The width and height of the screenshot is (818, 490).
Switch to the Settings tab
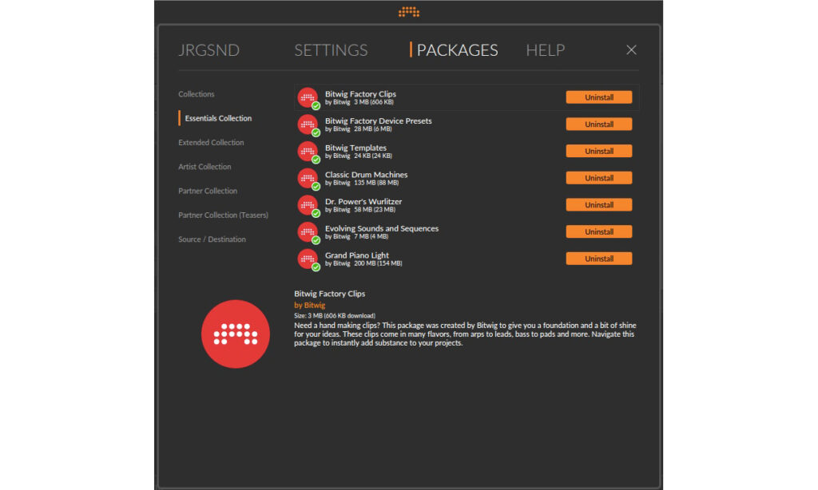pos(331,50)
